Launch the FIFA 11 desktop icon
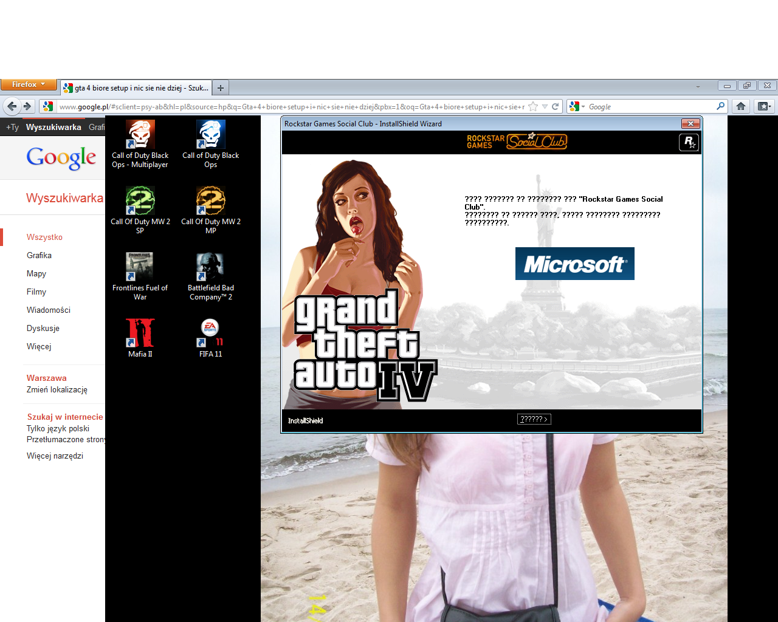 coord(211,338)
